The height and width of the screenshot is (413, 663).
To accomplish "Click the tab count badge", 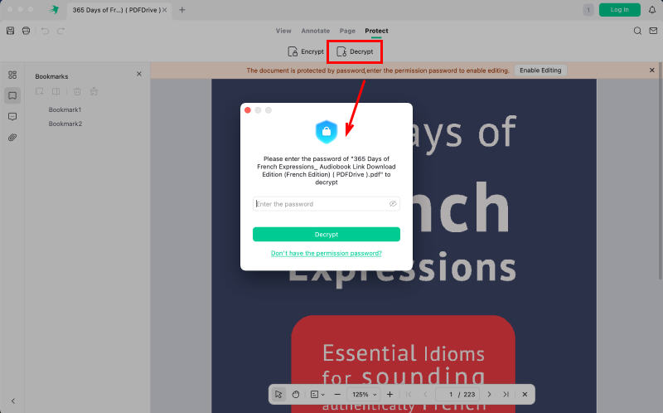I will [x=588, y=10].
